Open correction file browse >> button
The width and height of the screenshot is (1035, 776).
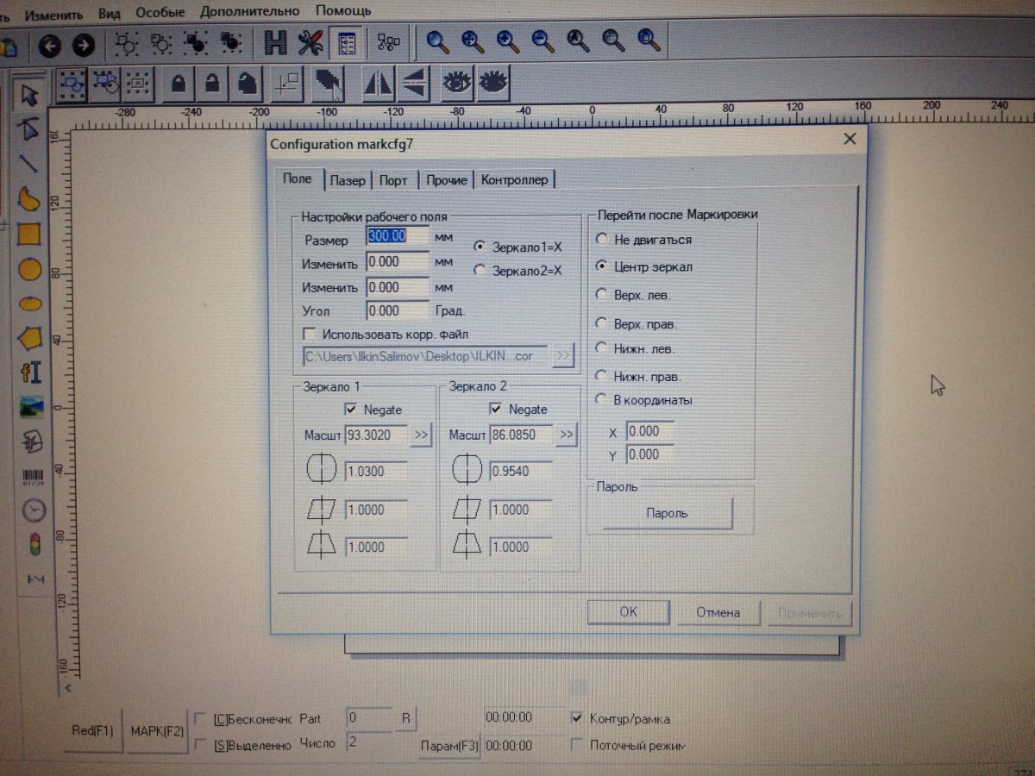click(x=563, y=355)
